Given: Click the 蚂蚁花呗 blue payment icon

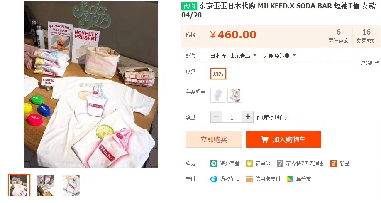Looking at the screenshot, I should tap(214, 179).
